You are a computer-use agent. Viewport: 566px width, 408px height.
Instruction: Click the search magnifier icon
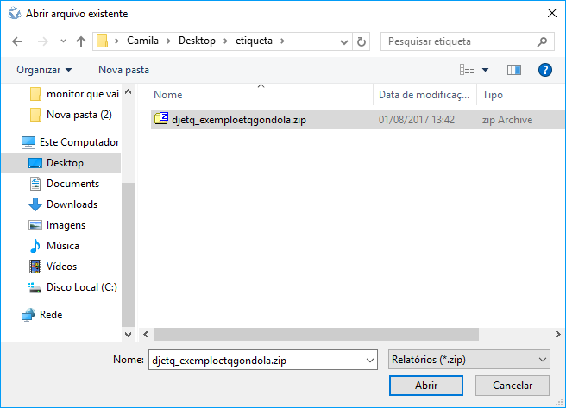542,41
